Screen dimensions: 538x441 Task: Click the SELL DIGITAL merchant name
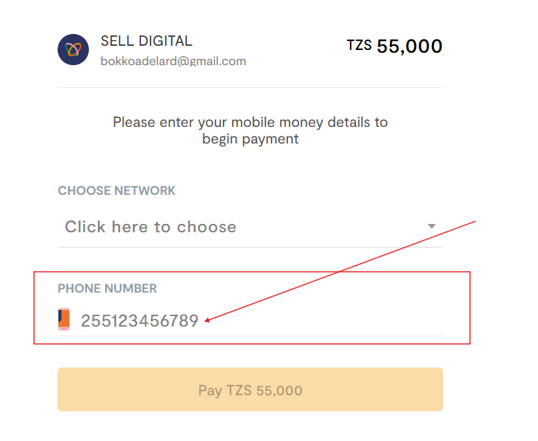coord(146,41)
